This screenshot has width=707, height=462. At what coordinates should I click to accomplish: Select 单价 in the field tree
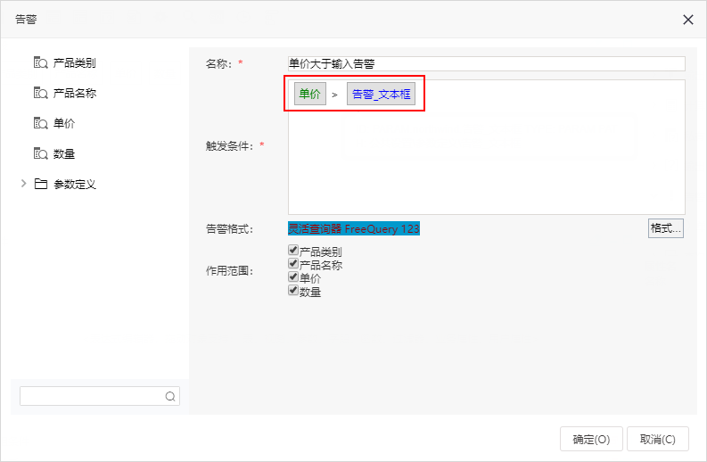(x=64, y=123)
